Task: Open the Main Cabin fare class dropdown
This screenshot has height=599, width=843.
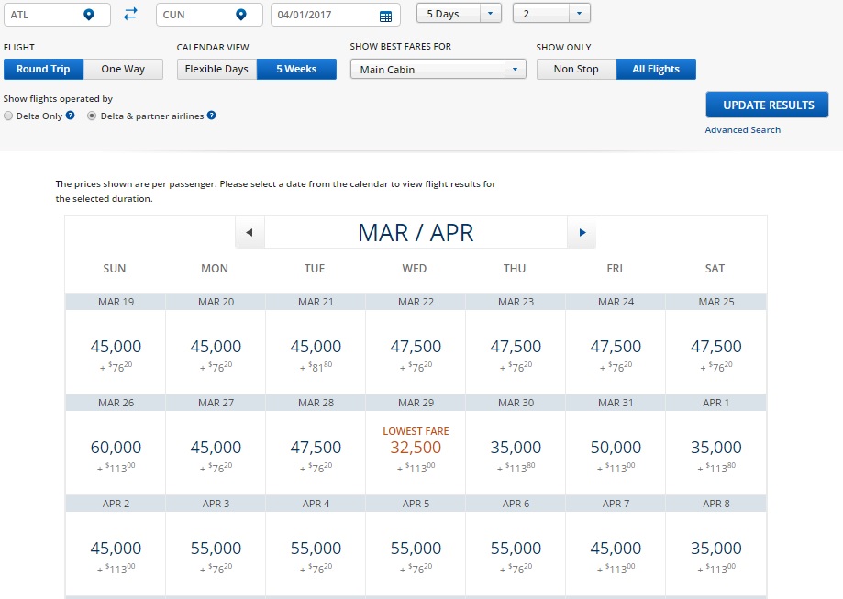Action: click(x=438, y=70)
